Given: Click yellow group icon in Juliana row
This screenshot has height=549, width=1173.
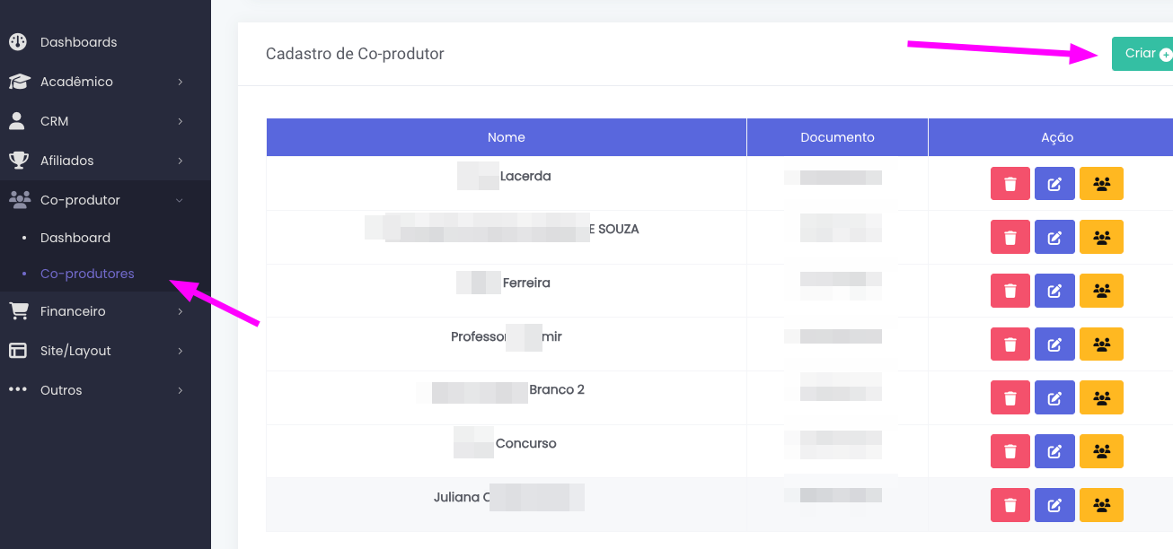Looking at the screenshot, I should pos(1101,505).
